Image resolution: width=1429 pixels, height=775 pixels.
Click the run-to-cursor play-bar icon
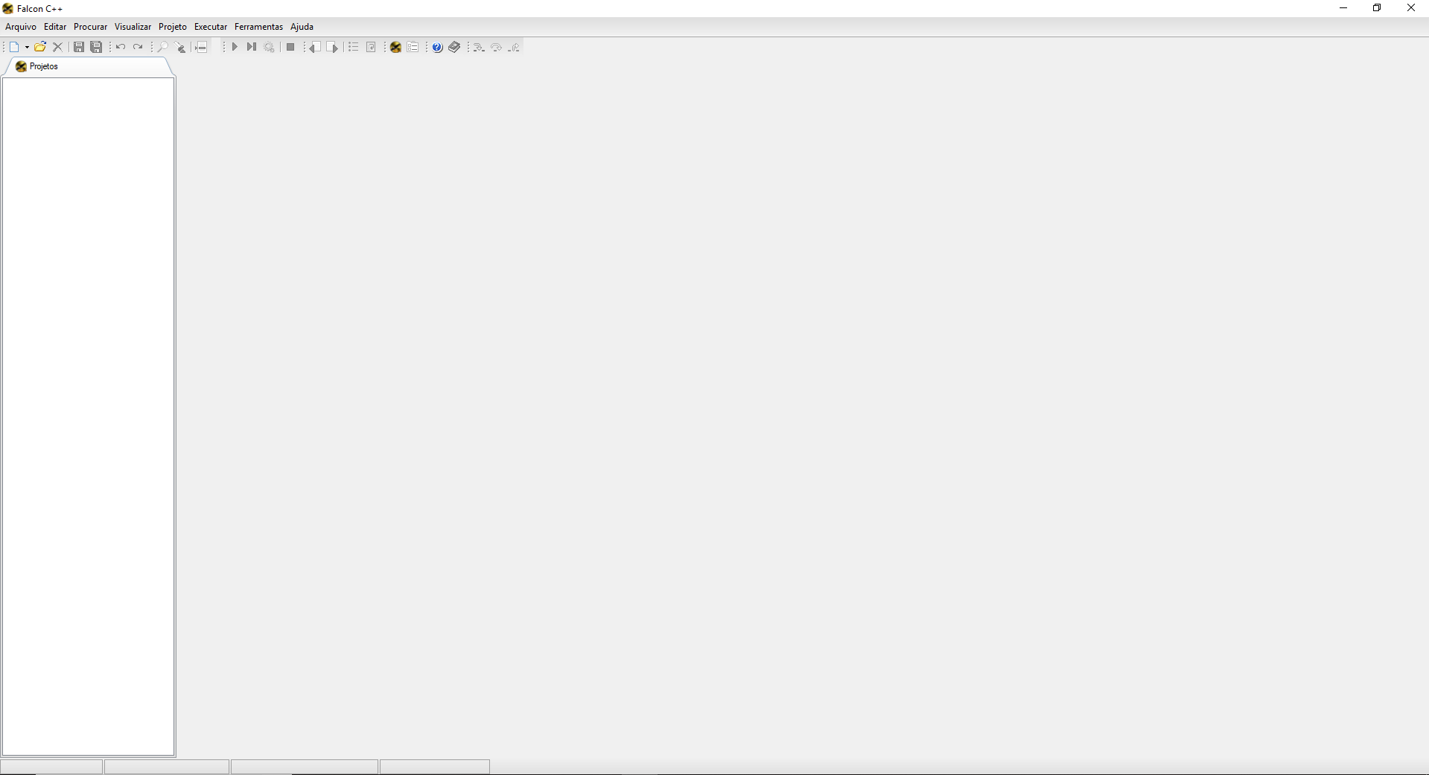pos(252,47)
